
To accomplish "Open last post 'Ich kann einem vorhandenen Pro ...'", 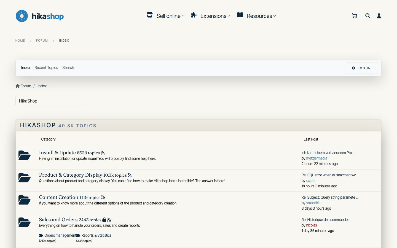I will click(x=328, y=153).
